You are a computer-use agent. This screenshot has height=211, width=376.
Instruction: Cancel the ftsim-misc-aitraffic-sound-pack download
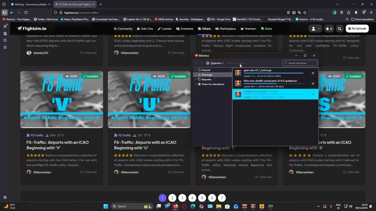pyautogui.click(x=313, y=84)
